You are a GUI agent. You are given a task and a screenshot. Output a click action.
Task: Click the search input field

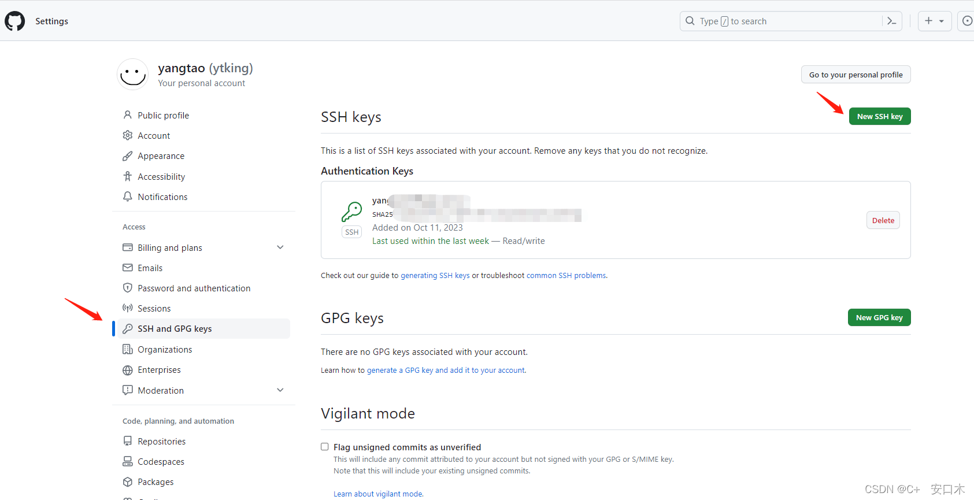[x=780, y=21]
